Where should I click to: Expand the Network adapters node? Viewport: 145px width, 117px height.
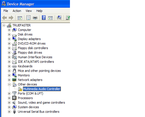(x=9, y=80)
